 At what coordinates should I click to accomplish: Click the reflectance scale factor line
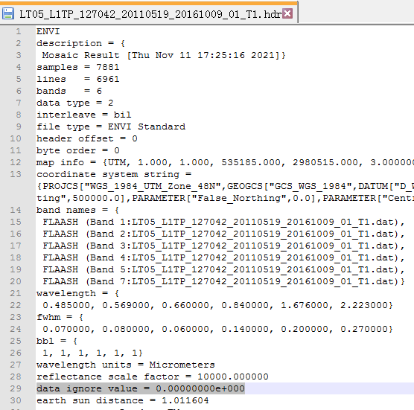click(x=153, y=377)
